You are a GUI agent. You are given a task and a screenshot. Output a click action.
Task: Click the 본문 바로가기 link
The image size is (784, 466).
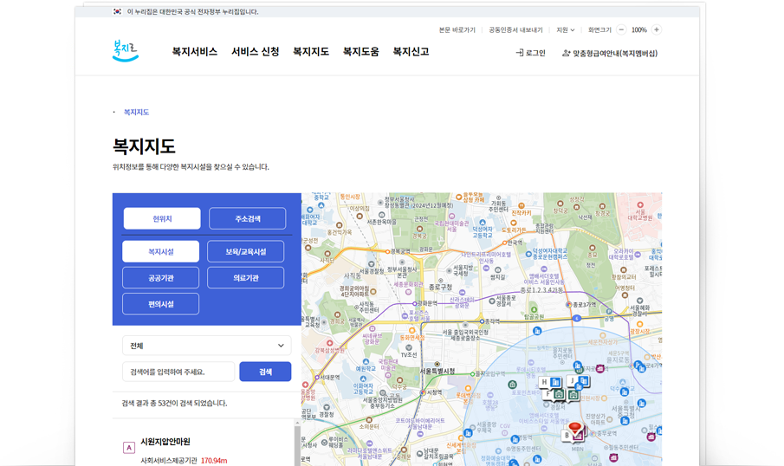tap(457, 30)
